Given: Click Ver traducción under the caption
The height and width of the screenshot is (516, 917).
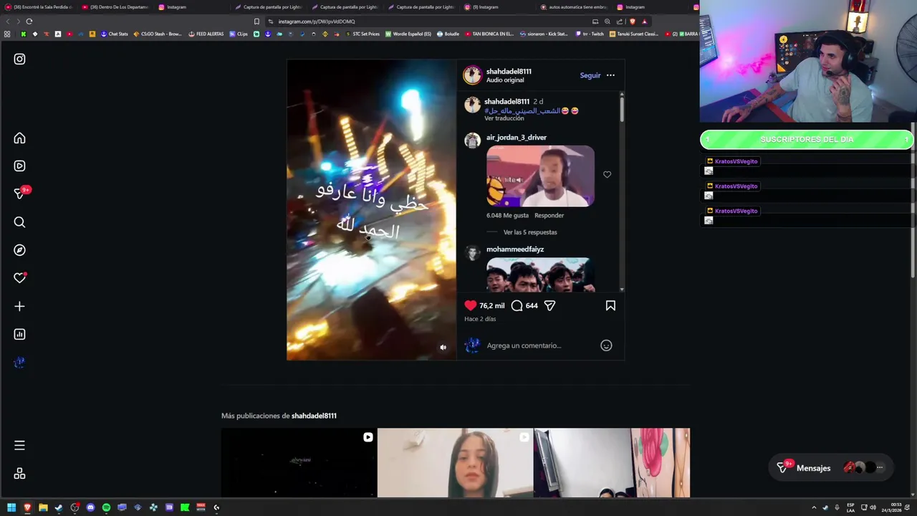Looking at the screenshot, I should click(x=504, y=118).
